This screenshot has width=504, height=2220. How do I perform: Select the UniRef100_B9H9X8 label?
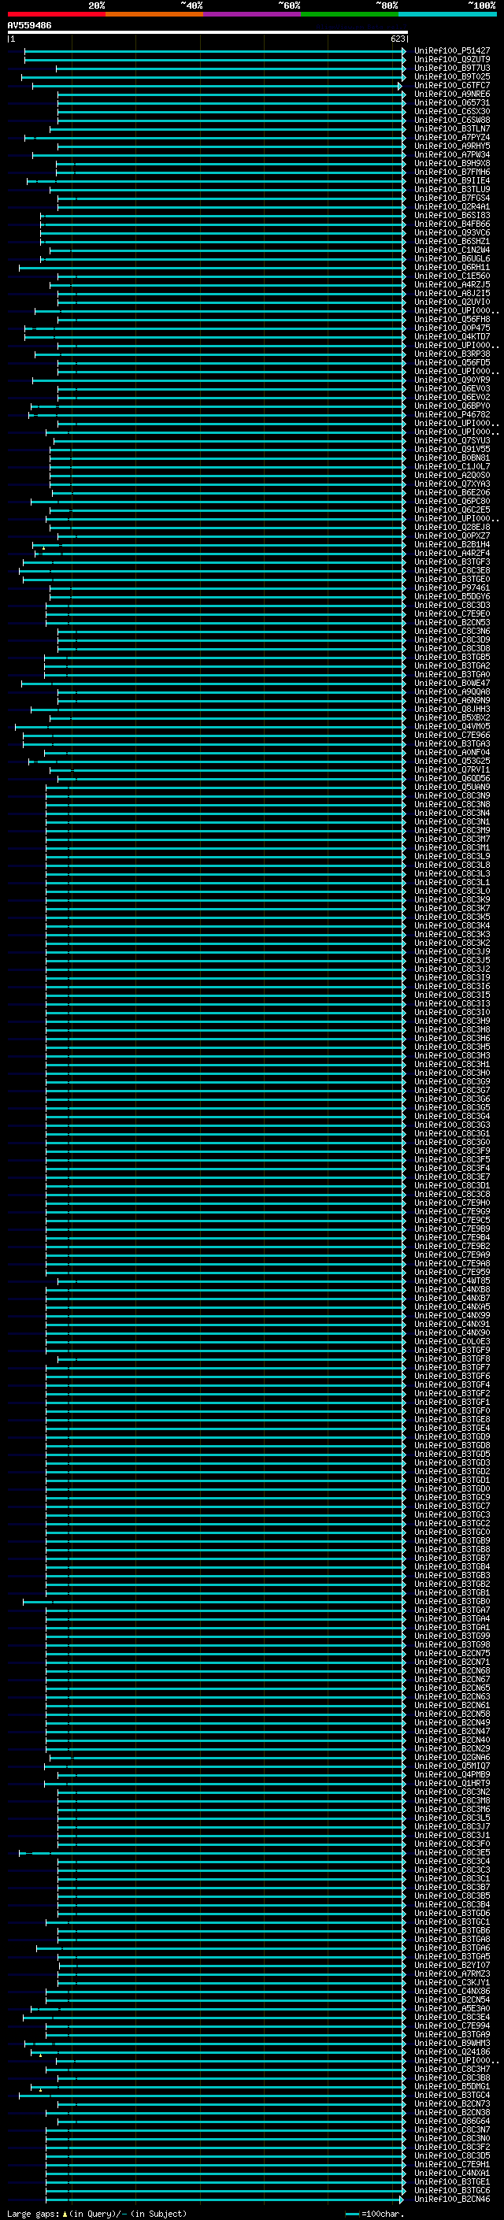(x=451, y=164)
